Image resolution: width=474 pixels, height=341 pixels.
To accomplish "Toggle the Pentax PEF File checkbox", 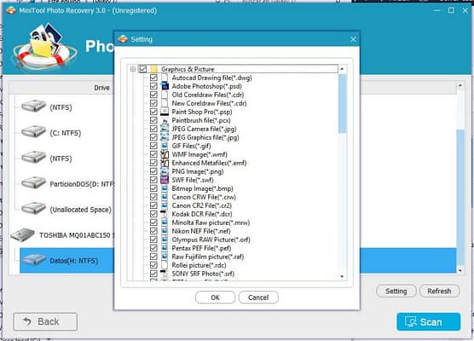I will 153,248.
